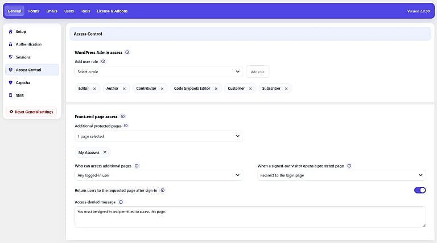Image resolution: width=437 pixels, height=243 pixels.
Task: Click the info icon next to Add user role
Action: tap(103, 61)
